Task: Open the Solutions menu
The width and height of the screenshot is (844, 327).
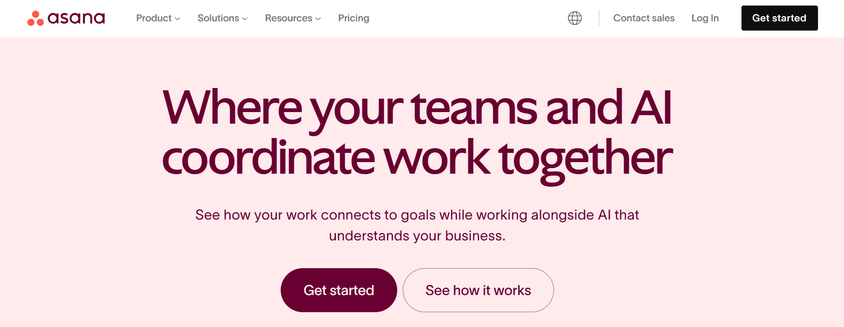Action: click(218, 18)
